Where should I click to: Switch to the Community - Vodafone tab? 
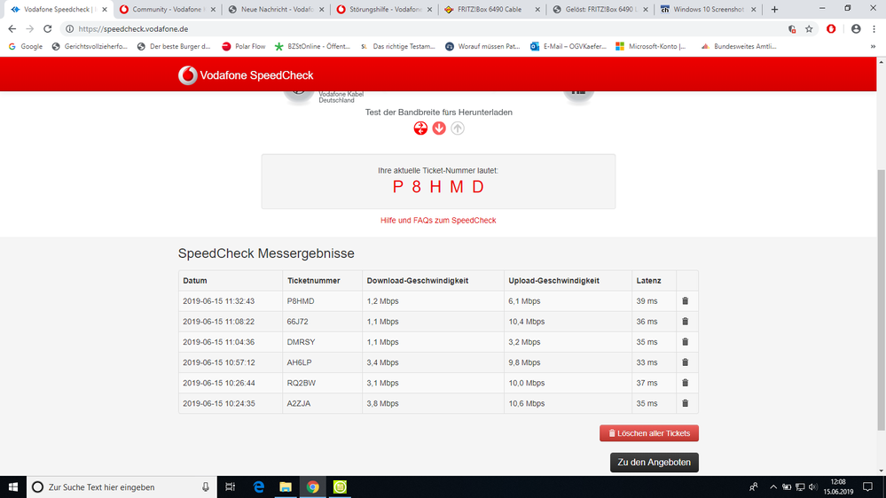(168, 9)
